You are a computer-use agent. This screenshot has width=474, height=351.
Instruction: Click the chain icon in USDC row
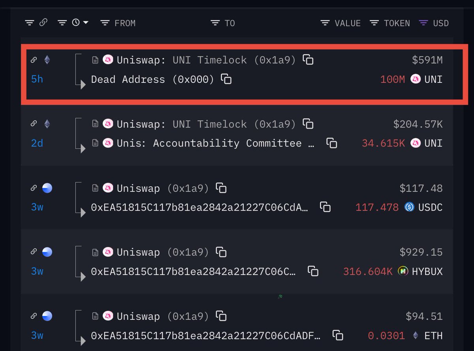[47, 188]
